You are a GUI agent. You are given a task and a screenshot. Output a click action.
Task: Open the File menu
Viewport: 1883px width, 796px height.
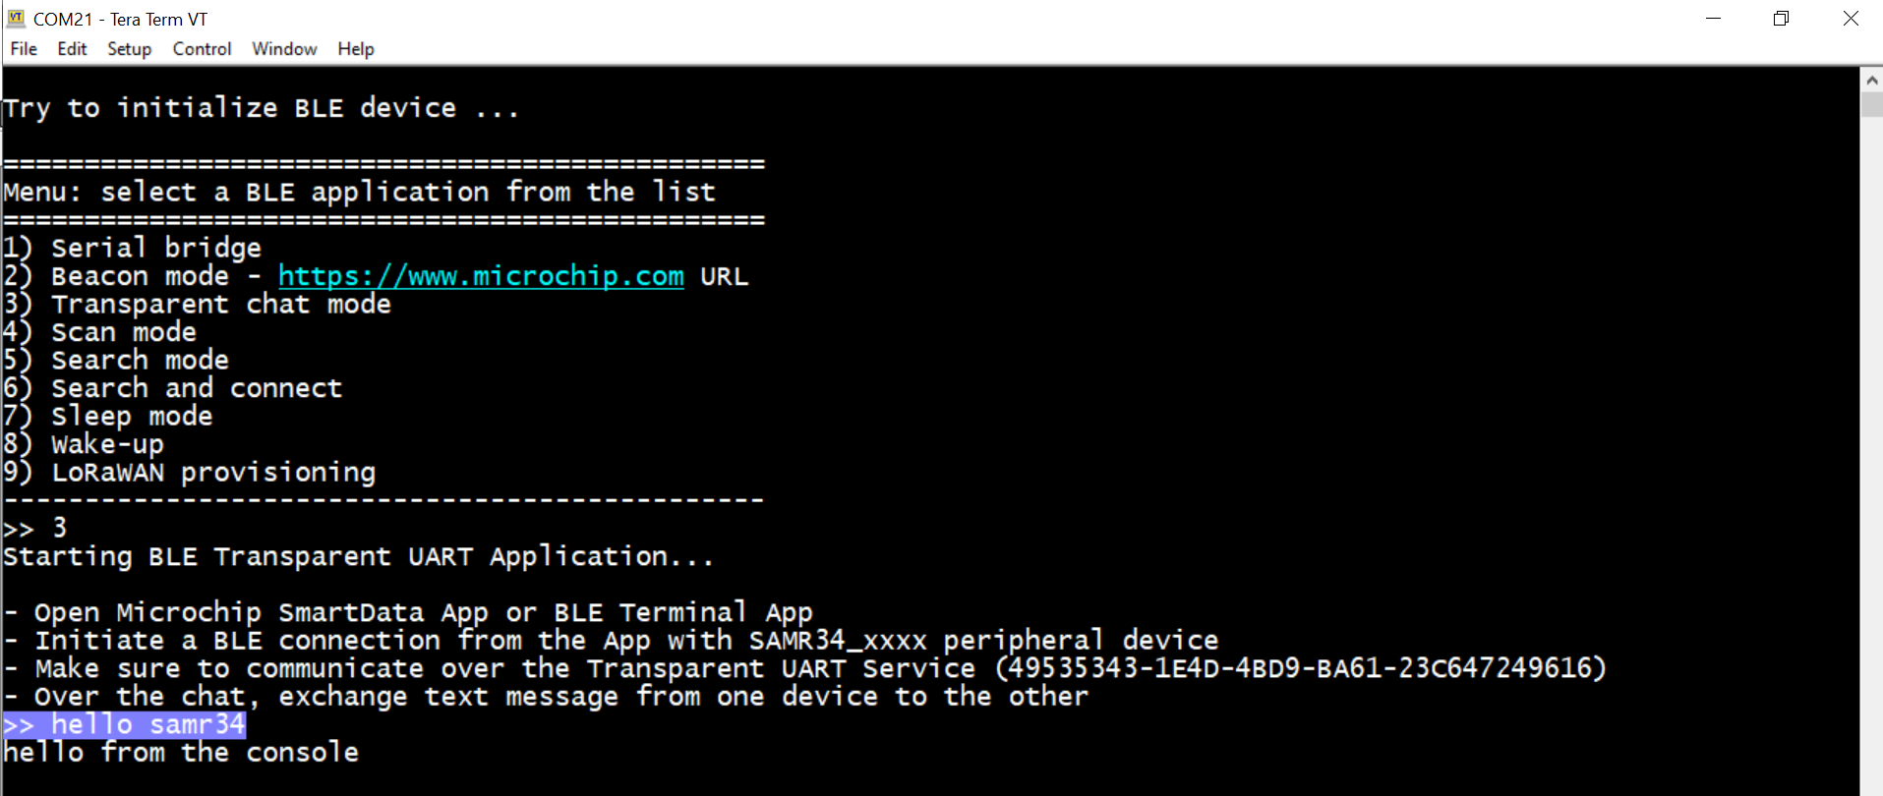24,49
